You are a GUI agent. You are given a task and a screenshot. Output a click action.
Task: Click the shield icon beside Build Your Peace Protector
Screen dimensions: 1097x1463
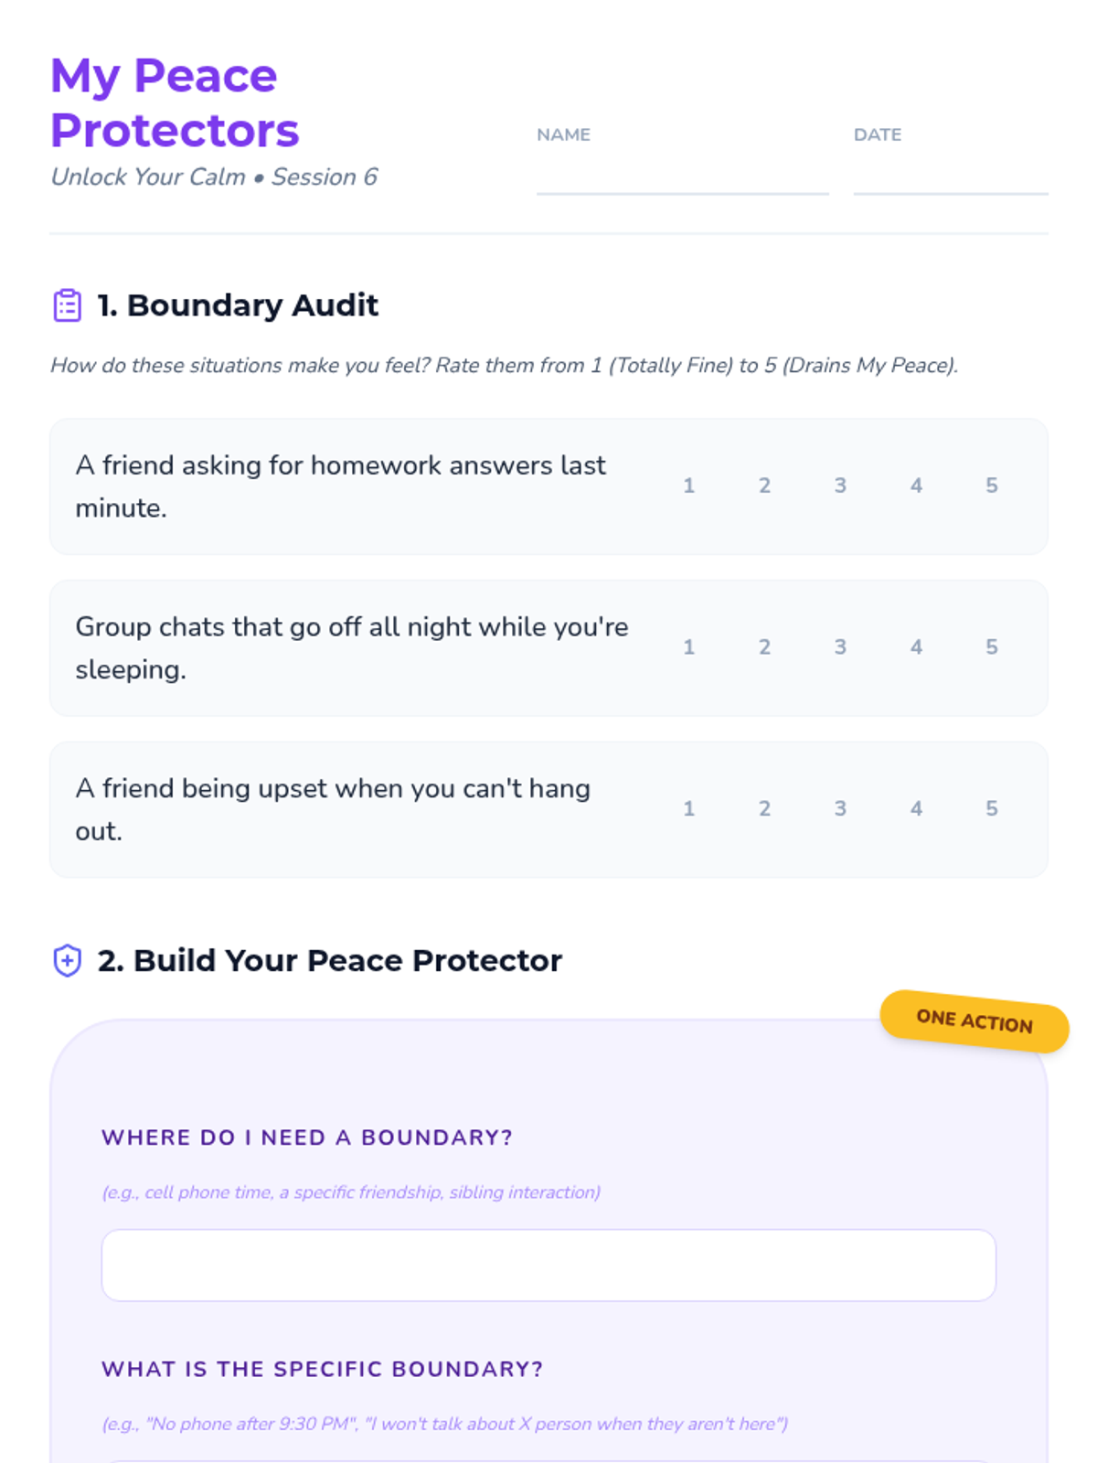click(x=68, y=961)
